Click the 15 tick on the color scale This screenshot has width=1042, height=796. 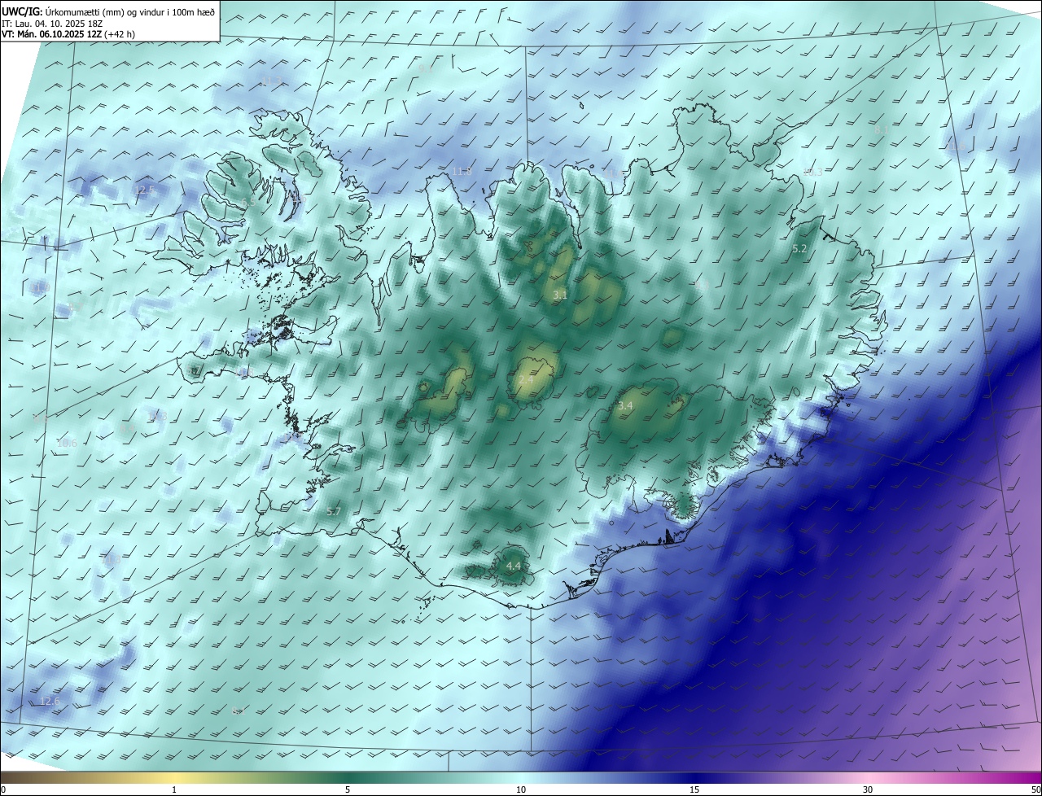tap(694, 789)
